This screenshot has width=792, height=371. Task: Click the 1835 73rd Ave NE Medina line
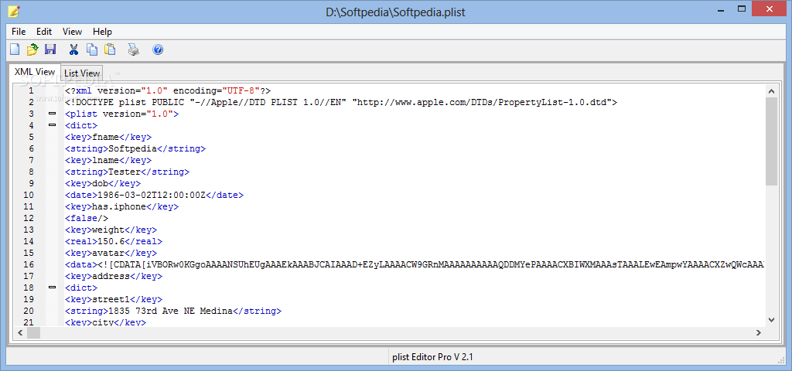(172, 311)
